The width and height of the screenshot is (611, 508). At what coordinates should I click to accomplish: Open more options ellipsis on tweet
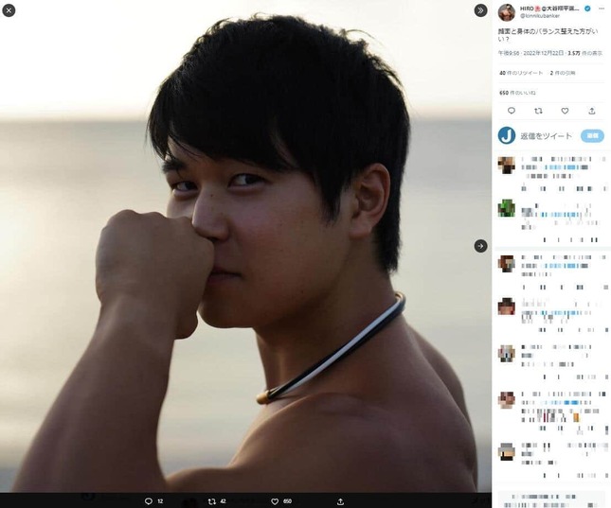click(x=602, y=9)
